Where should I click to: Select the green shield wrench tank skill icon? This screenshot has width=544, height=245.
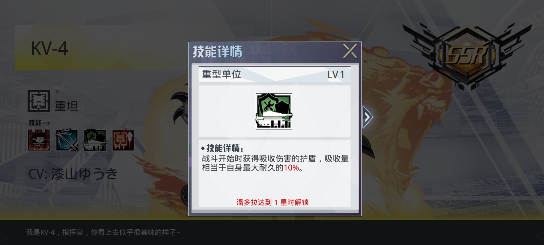(95, 140)
